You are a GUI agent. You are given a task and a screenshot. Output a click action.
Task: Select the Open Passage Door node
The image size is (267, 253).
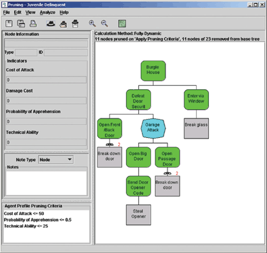pyautogui.click(x=168, y=157)
